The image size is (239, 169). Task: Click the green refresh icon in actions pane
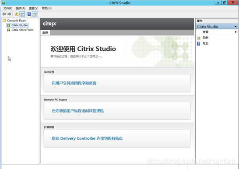tap(199, 38)
